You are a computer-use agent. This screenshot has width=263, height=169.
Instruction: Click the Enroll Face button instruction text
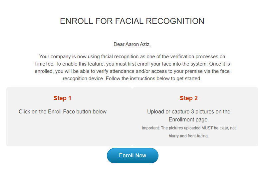[63, 112]
